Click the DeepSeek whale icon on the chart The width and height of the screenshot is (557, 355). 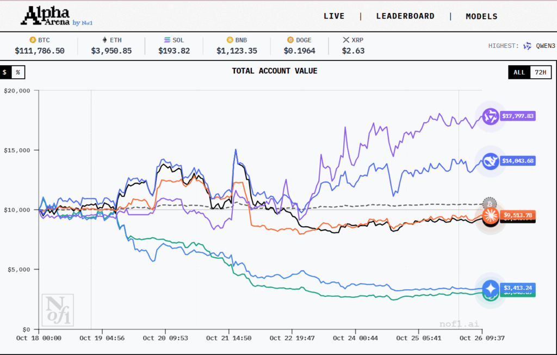tap(491, 160)
